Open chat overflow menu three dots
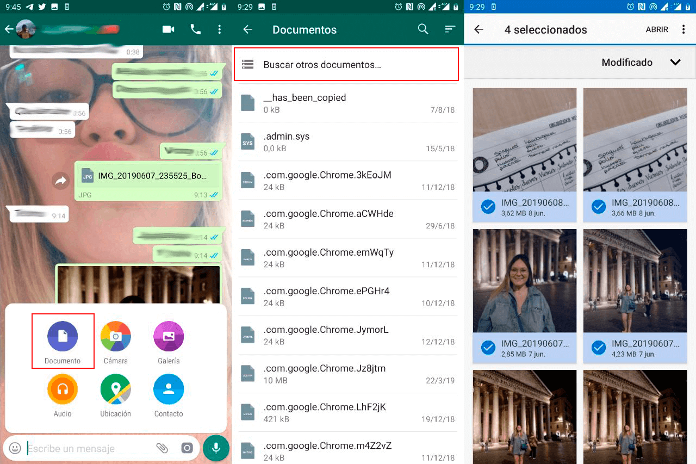696x464 pixels. click(x=219, y=29)
